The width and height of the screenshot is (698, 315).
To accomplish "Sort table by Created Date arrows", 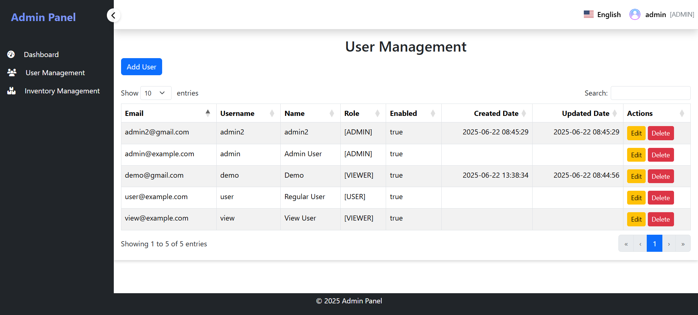I will coord(524,113).
